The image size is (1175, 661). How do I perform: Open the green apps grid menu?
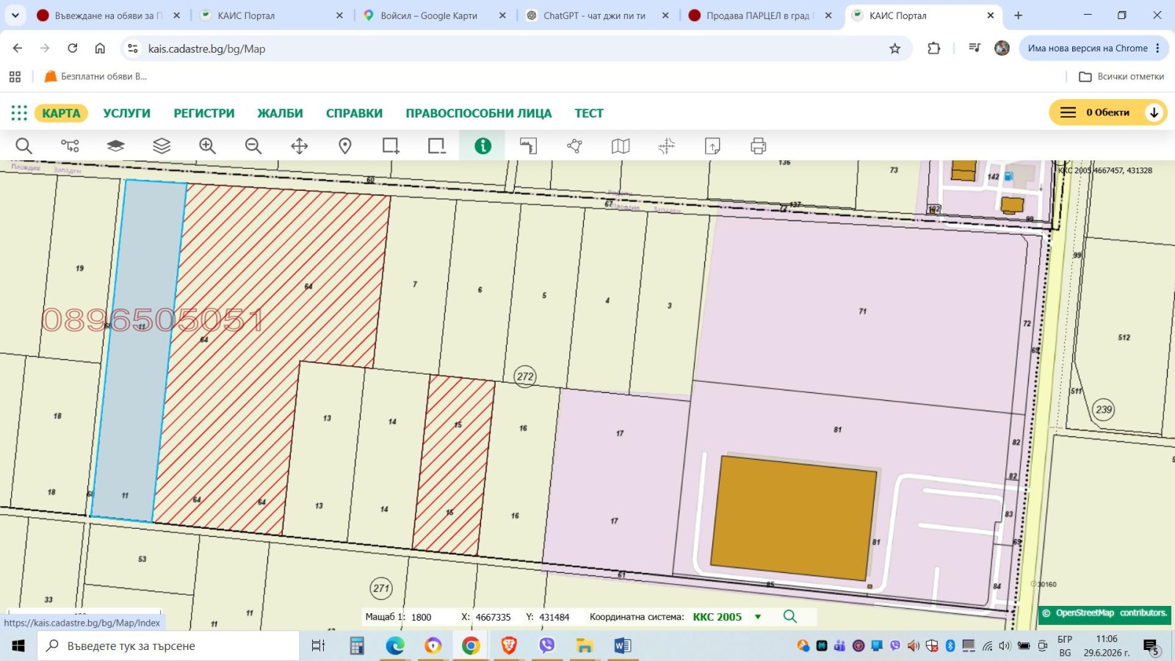point(19,113)
